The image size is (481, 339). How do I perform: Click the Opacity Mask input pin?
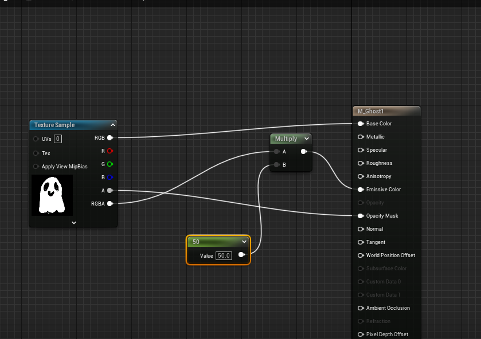[361, 216]
